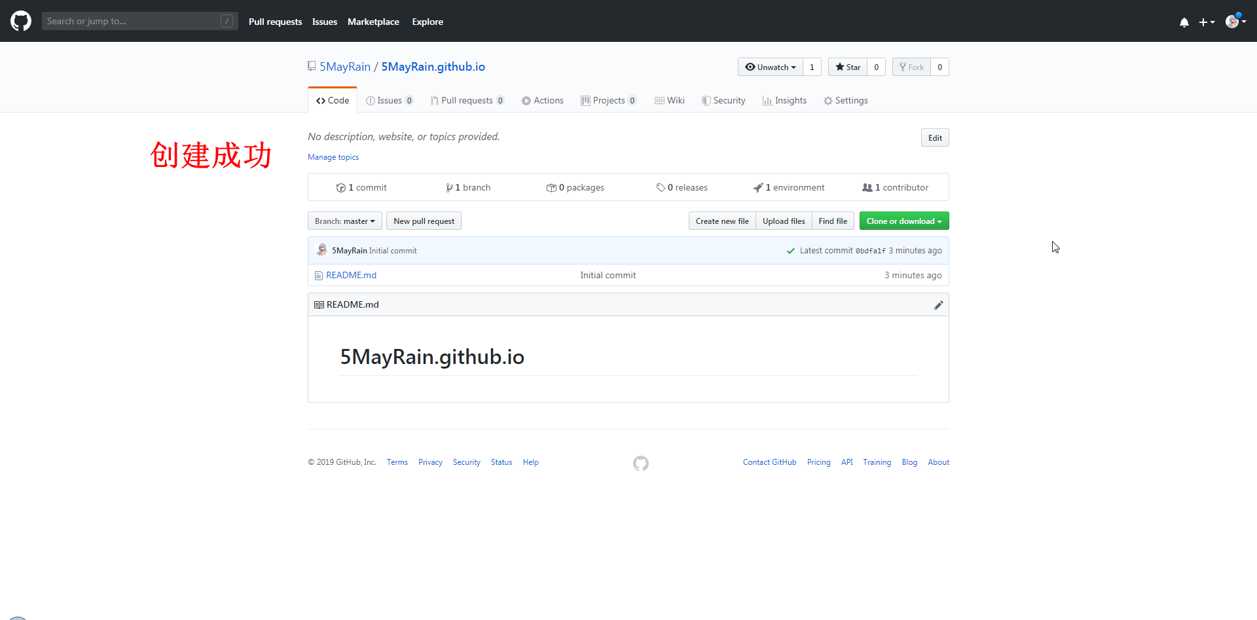
Task: Open the repository Security tab
Action: 723,100
